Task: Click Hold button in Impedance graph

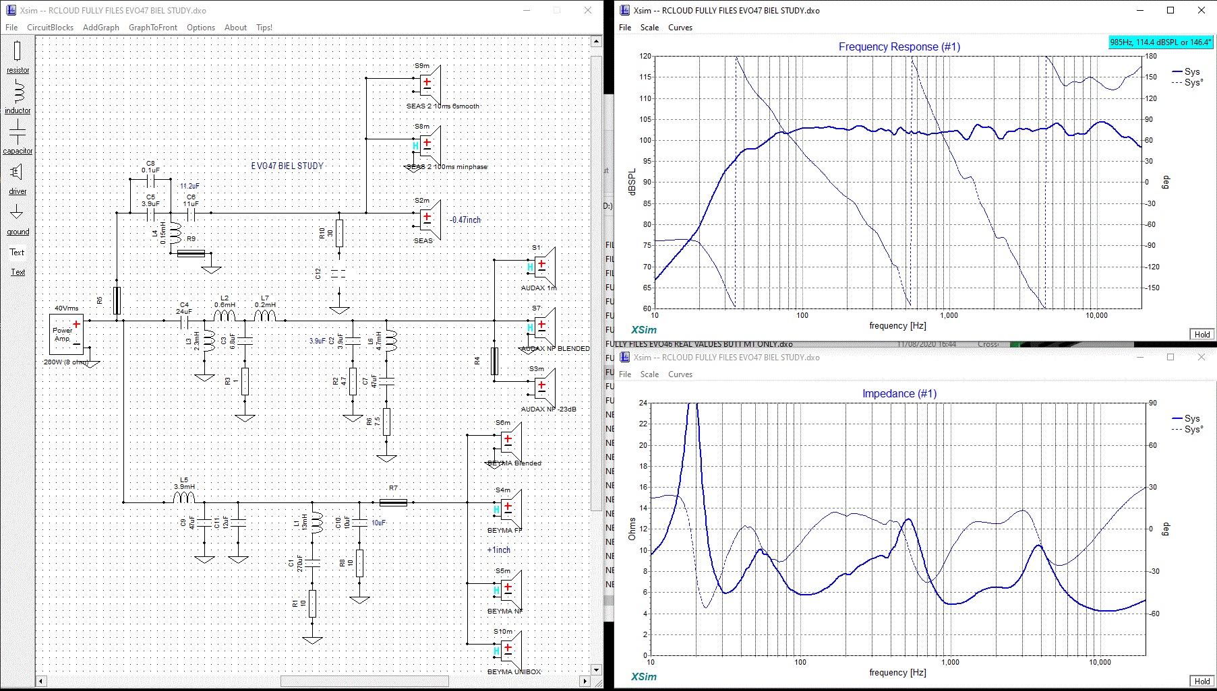Action: (x=1202, y=682)
